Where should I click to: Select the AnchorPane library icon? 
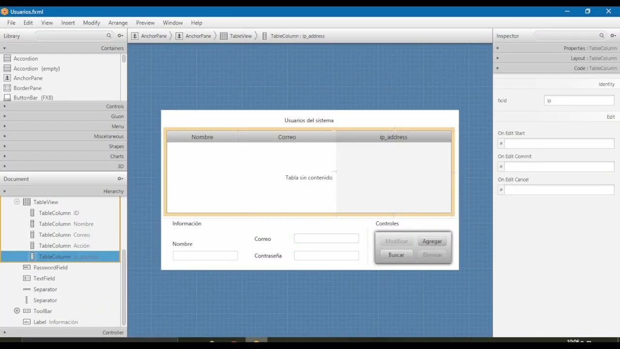tap(7, 78)
